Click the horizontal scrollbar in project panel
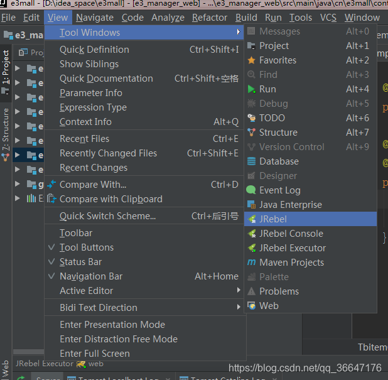This screenshot has width=388, height=380. [29, 352]
